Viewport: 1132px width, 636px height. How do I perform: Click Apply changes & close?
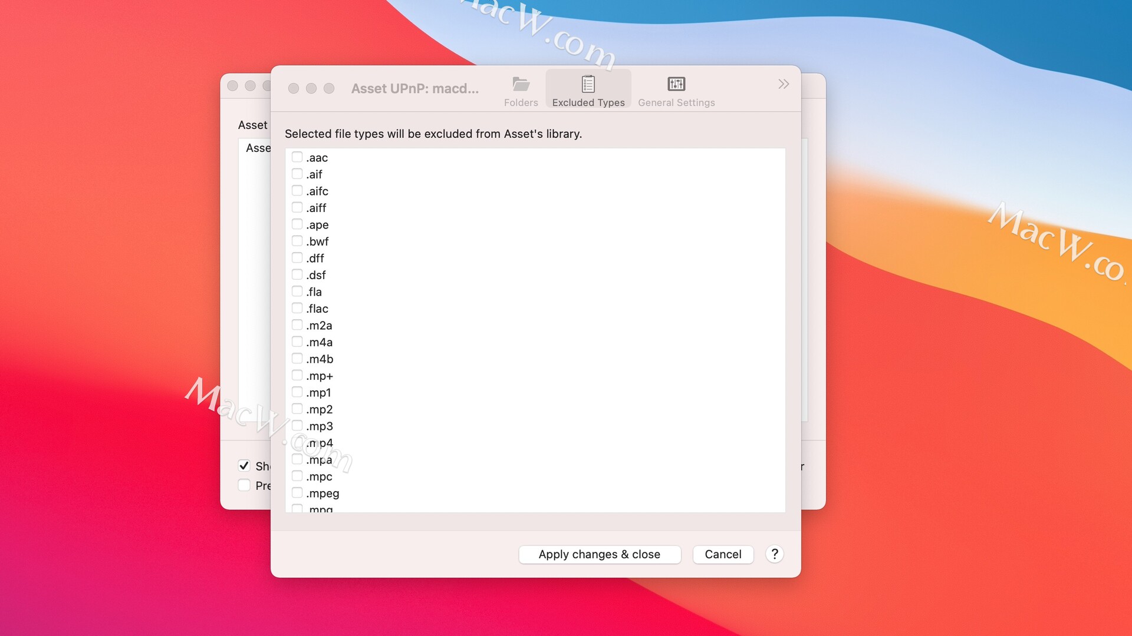point(599,554)
